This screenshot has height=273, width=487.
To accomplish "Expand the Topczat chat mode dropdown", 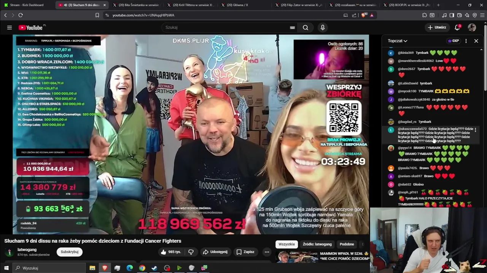I will coord(397,41).
